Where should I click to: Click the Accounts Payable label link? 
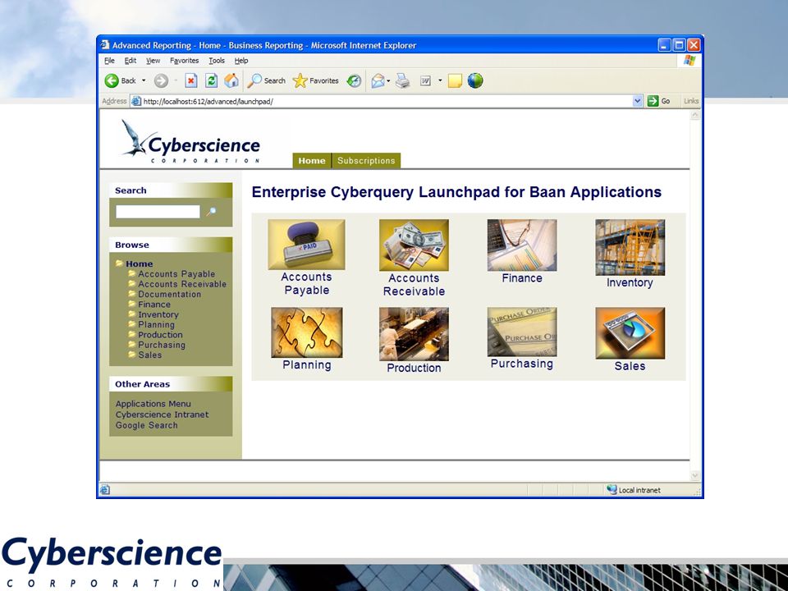pos(306,283)
